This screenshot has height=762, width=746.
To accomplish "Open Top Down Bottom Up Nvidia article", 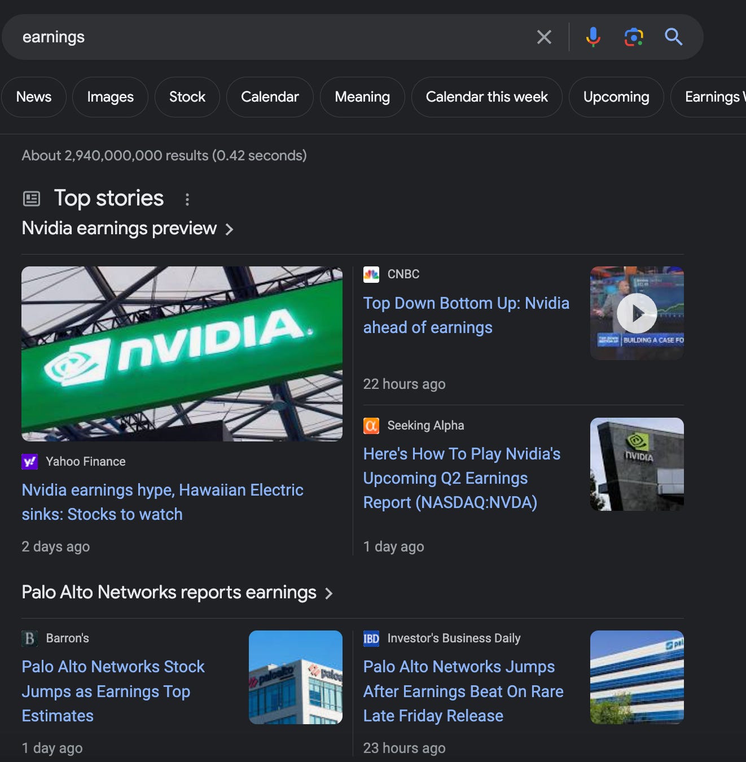I will point(466,315).
